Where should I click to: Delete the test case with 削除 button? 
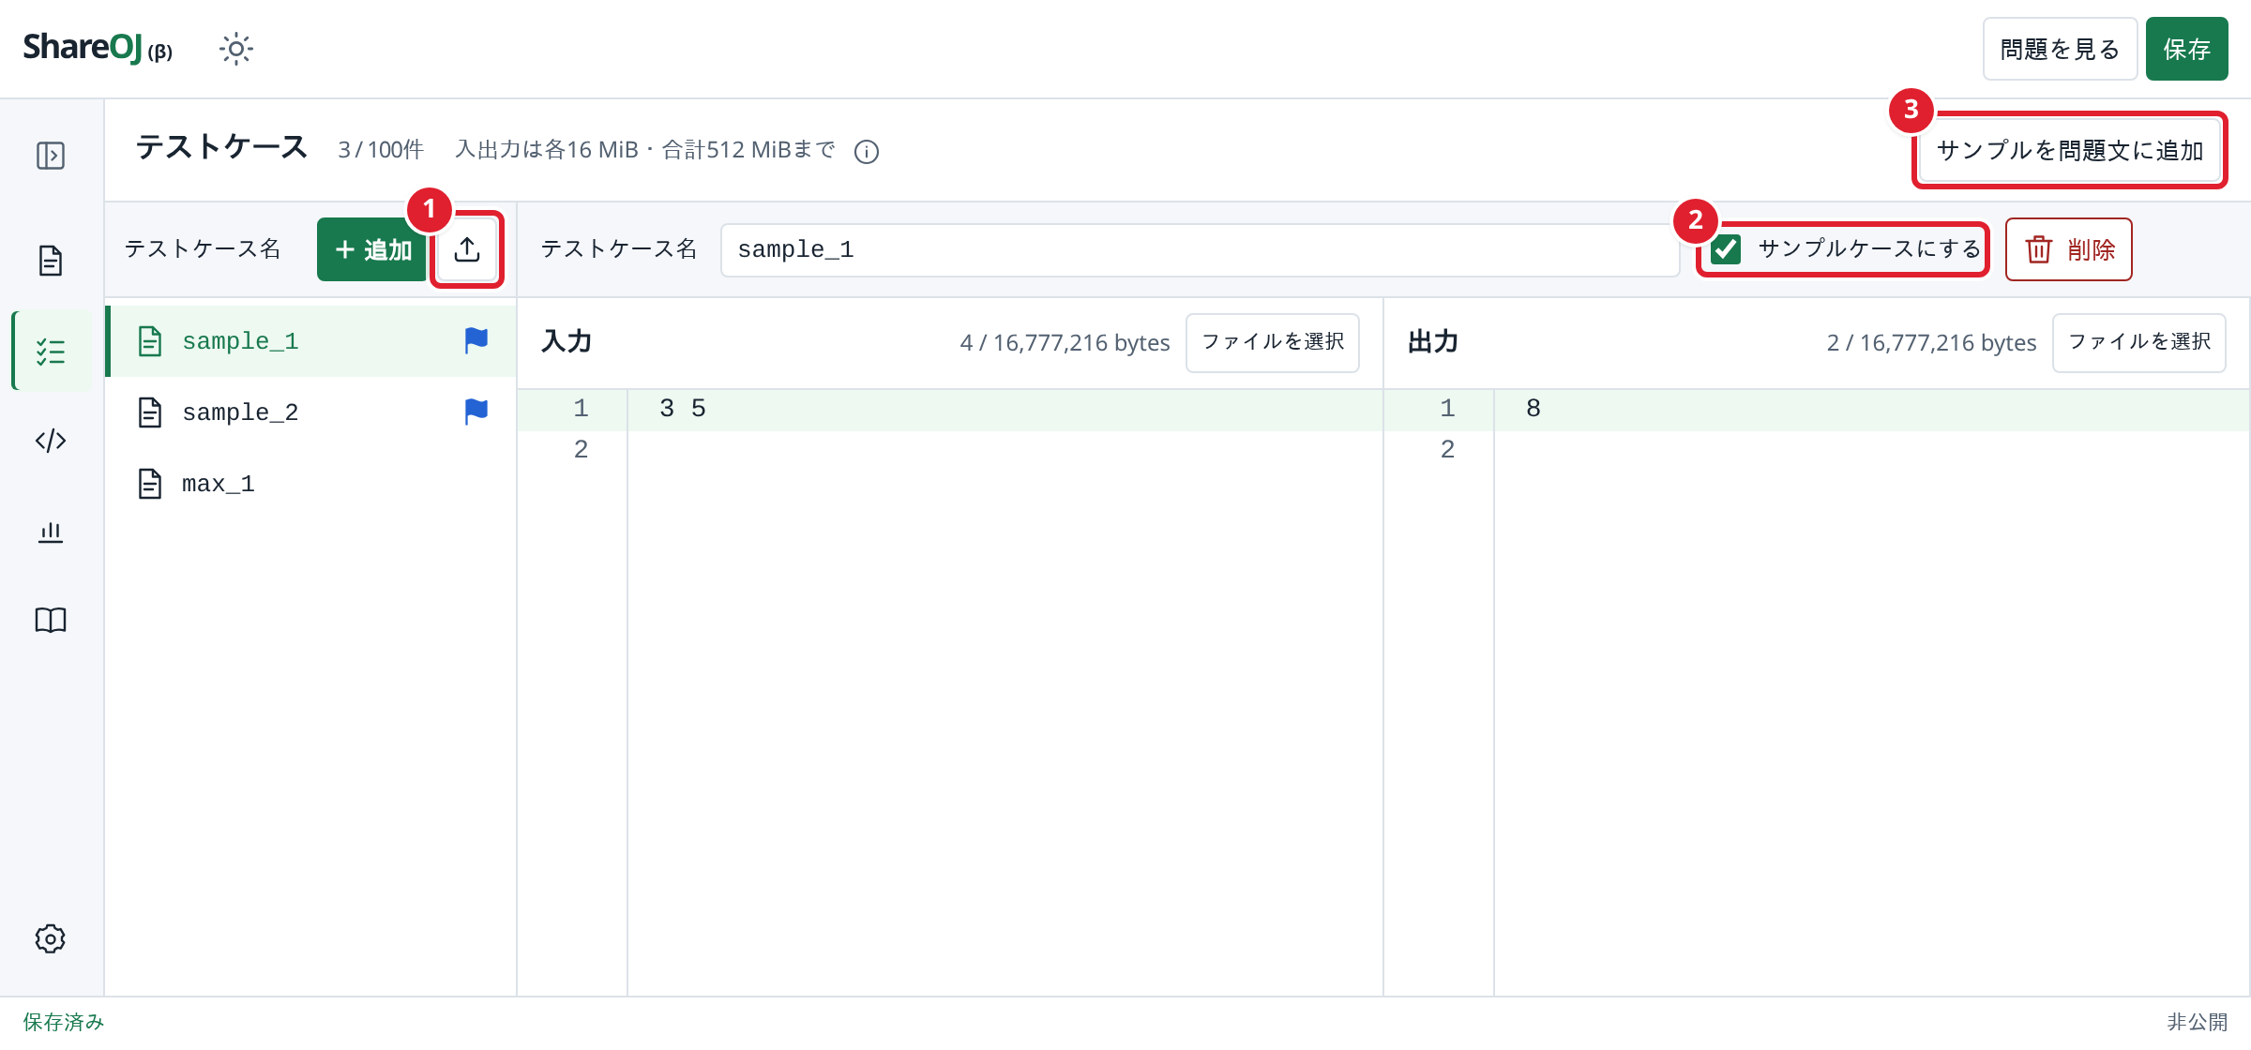click(x=2068, y=249)
